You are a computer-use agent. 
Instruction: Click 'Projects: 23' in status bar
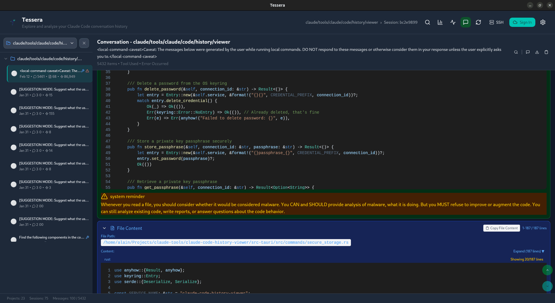coord(16,298)
